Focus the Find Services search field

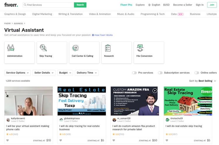(x=48, y=5)
